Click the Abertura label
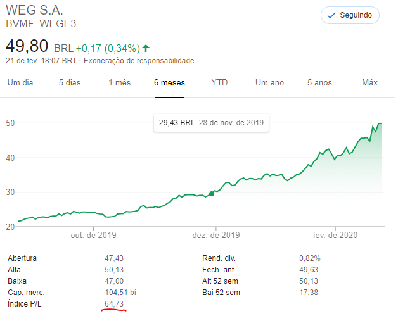This screenshot has width=398, height=316. pos(22,258)
